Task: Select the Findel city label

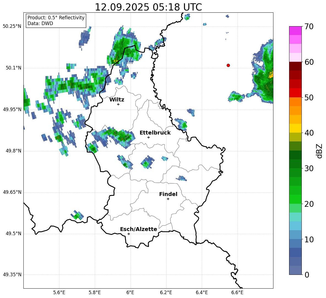Action: [168, 194]
